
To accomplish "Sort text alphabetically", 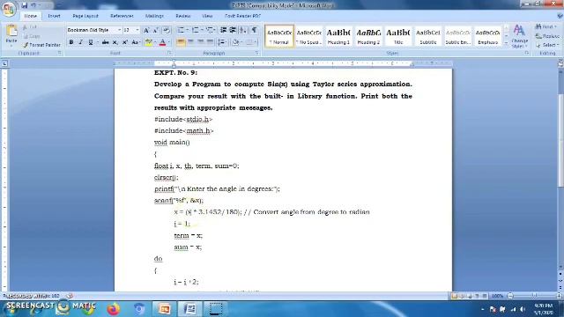I will point(243,30).
